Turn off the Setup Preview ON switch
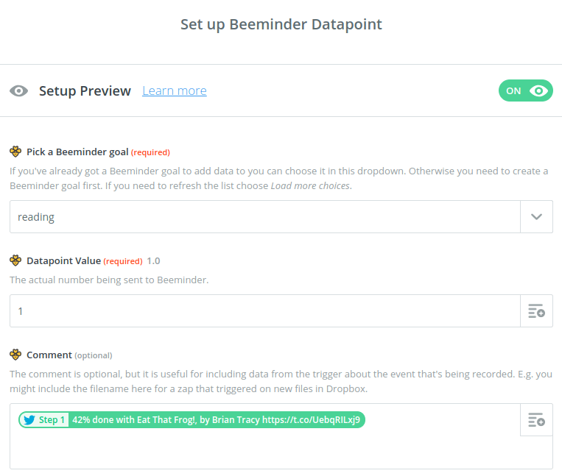562x476 pixels. point(525,91)
